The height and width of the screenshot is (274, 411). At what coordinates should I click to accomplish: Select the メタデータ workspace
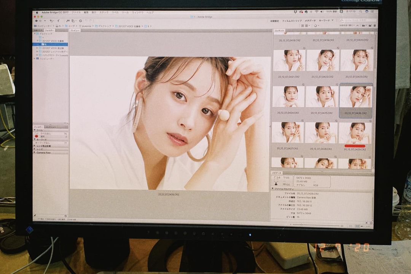pos(310,21)
